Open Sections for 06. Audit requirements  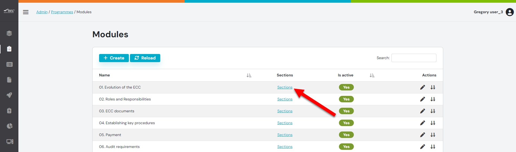tap(285, 147)
